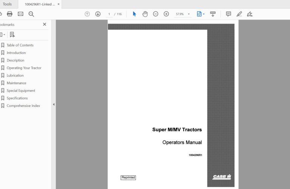Click the Find current bookmark icon
Image resolution: width=290 pixels, height=189 pixels.
12,35
